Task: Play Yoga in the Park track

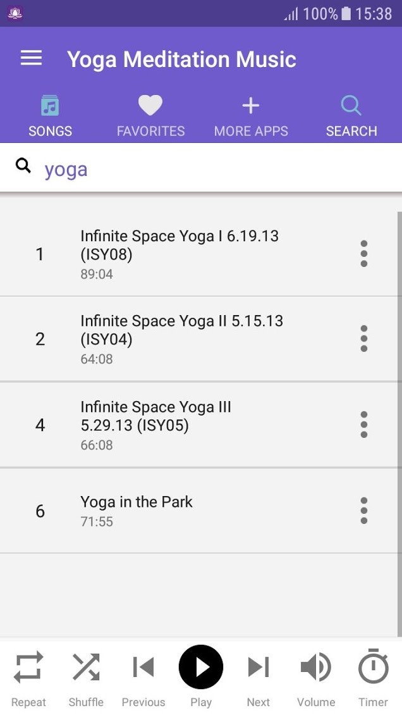Action: (190, 511)
